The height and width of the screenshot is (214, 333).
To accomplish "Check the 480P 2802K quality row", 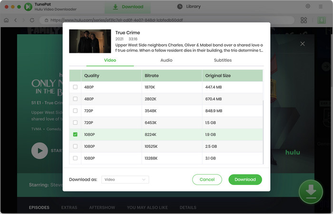I will click(x=75, y=99).
